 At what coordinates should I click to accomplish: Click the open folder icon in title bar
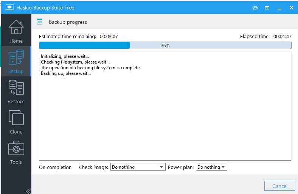[x=255, y=8]
